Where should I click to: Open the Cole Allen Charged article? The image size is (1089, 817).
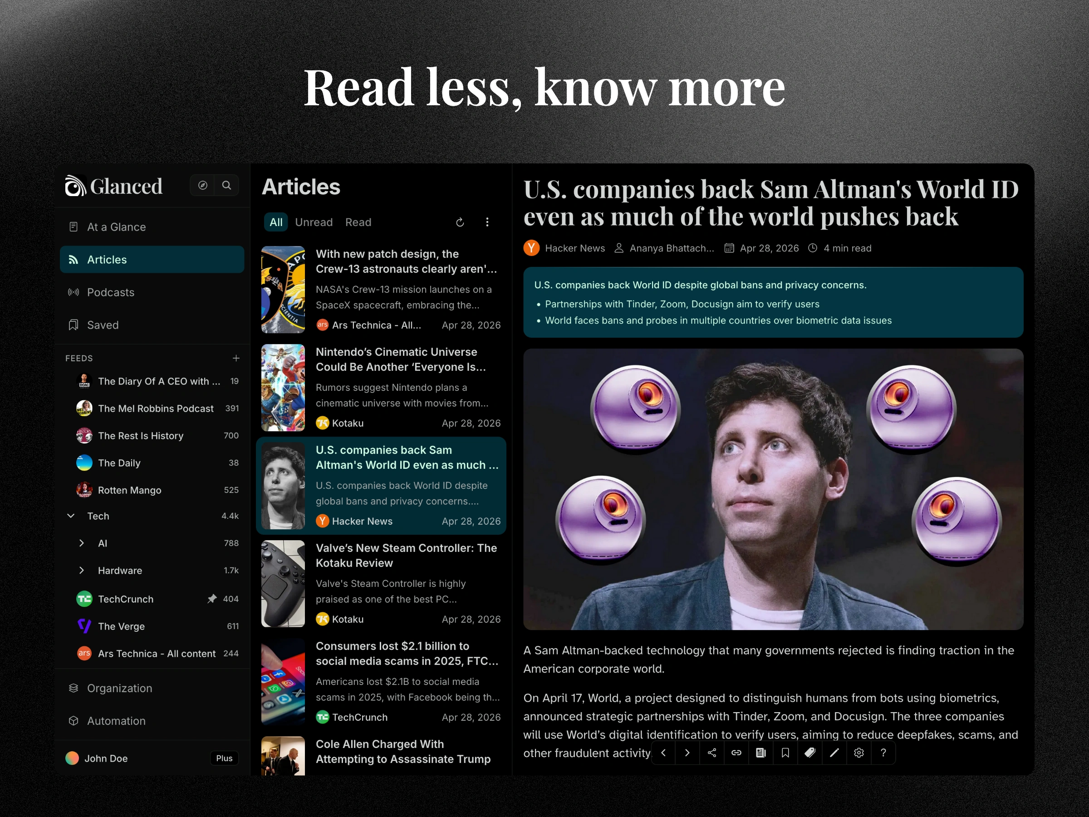381,753
